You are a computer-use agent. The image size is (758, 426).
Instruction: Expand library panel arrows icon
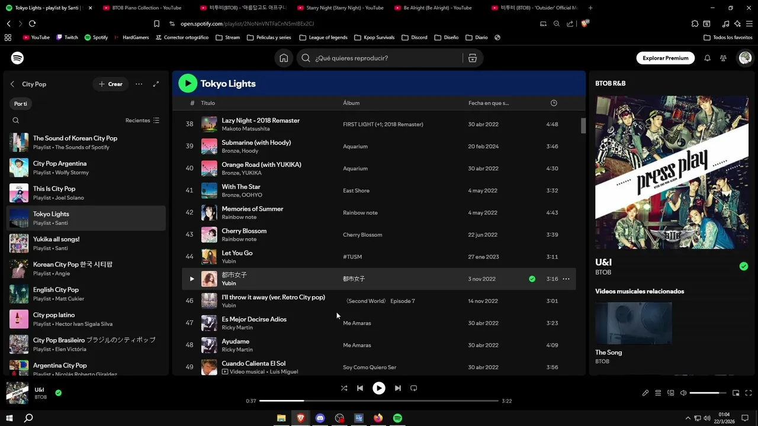click(x=156, y=84)
